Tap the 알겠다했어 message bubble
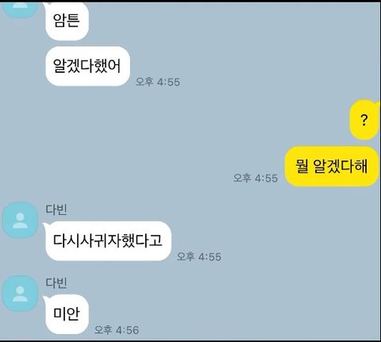Viewport: 381px width, 342px height. click(87, 66)
